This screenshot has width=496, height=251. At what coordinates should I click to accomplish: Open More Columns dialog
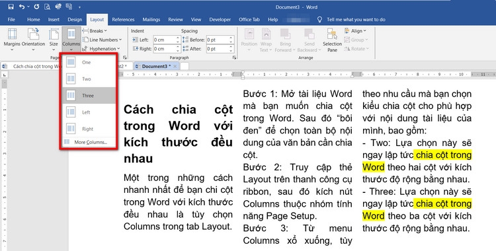pos(89,142)
